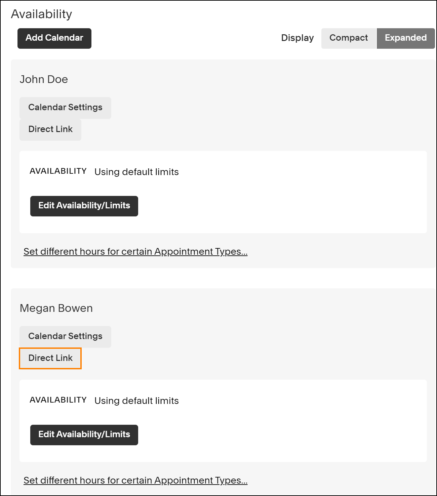Image resolution: width=437 pixels, height=496 pixels.
Task: Open Calendar Settings for John Doe
Action: tap(65, 108)
